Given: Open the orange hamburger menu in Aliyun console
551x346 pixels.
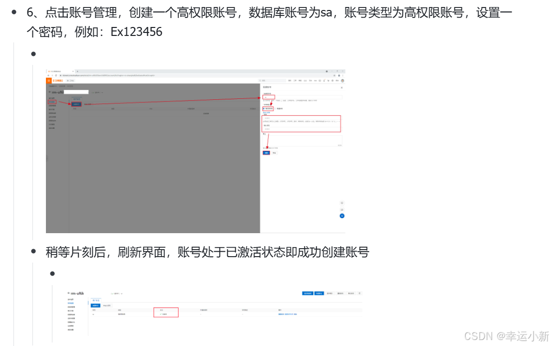Looking at the screenshot, I should tap(49, 80).
